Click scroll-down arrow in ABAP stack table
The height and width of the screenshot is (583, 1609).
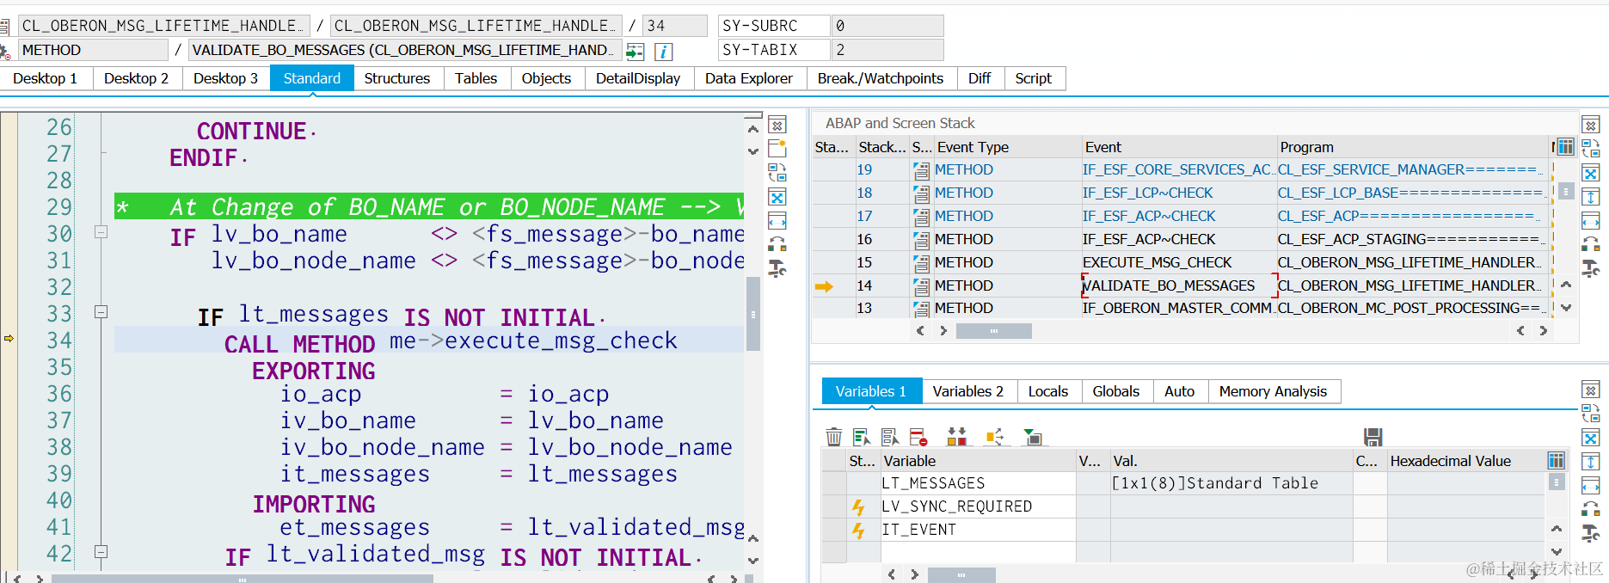pyautogui.click(x=1566, y=308)
